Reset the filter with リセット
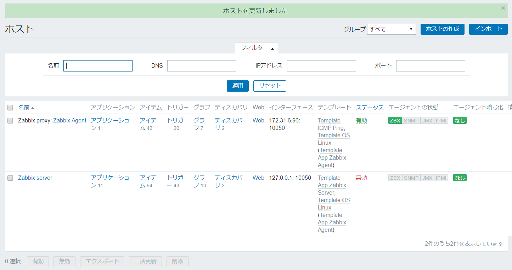512x270 pixels. pyautogui.click(x=270, y=86)
